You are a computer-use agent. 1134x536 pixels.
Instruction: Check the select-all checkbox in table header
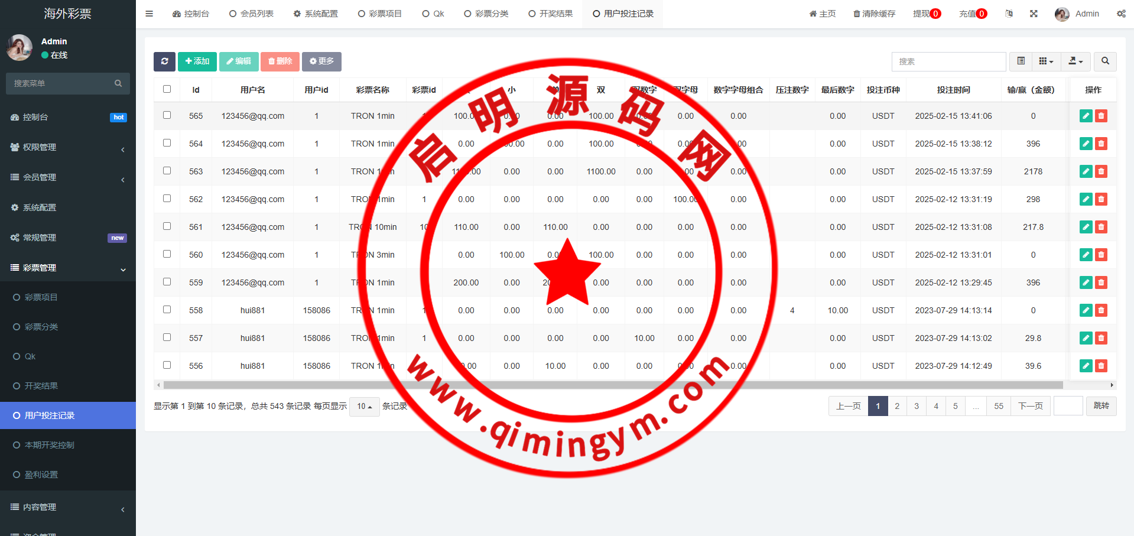[167, 89]
